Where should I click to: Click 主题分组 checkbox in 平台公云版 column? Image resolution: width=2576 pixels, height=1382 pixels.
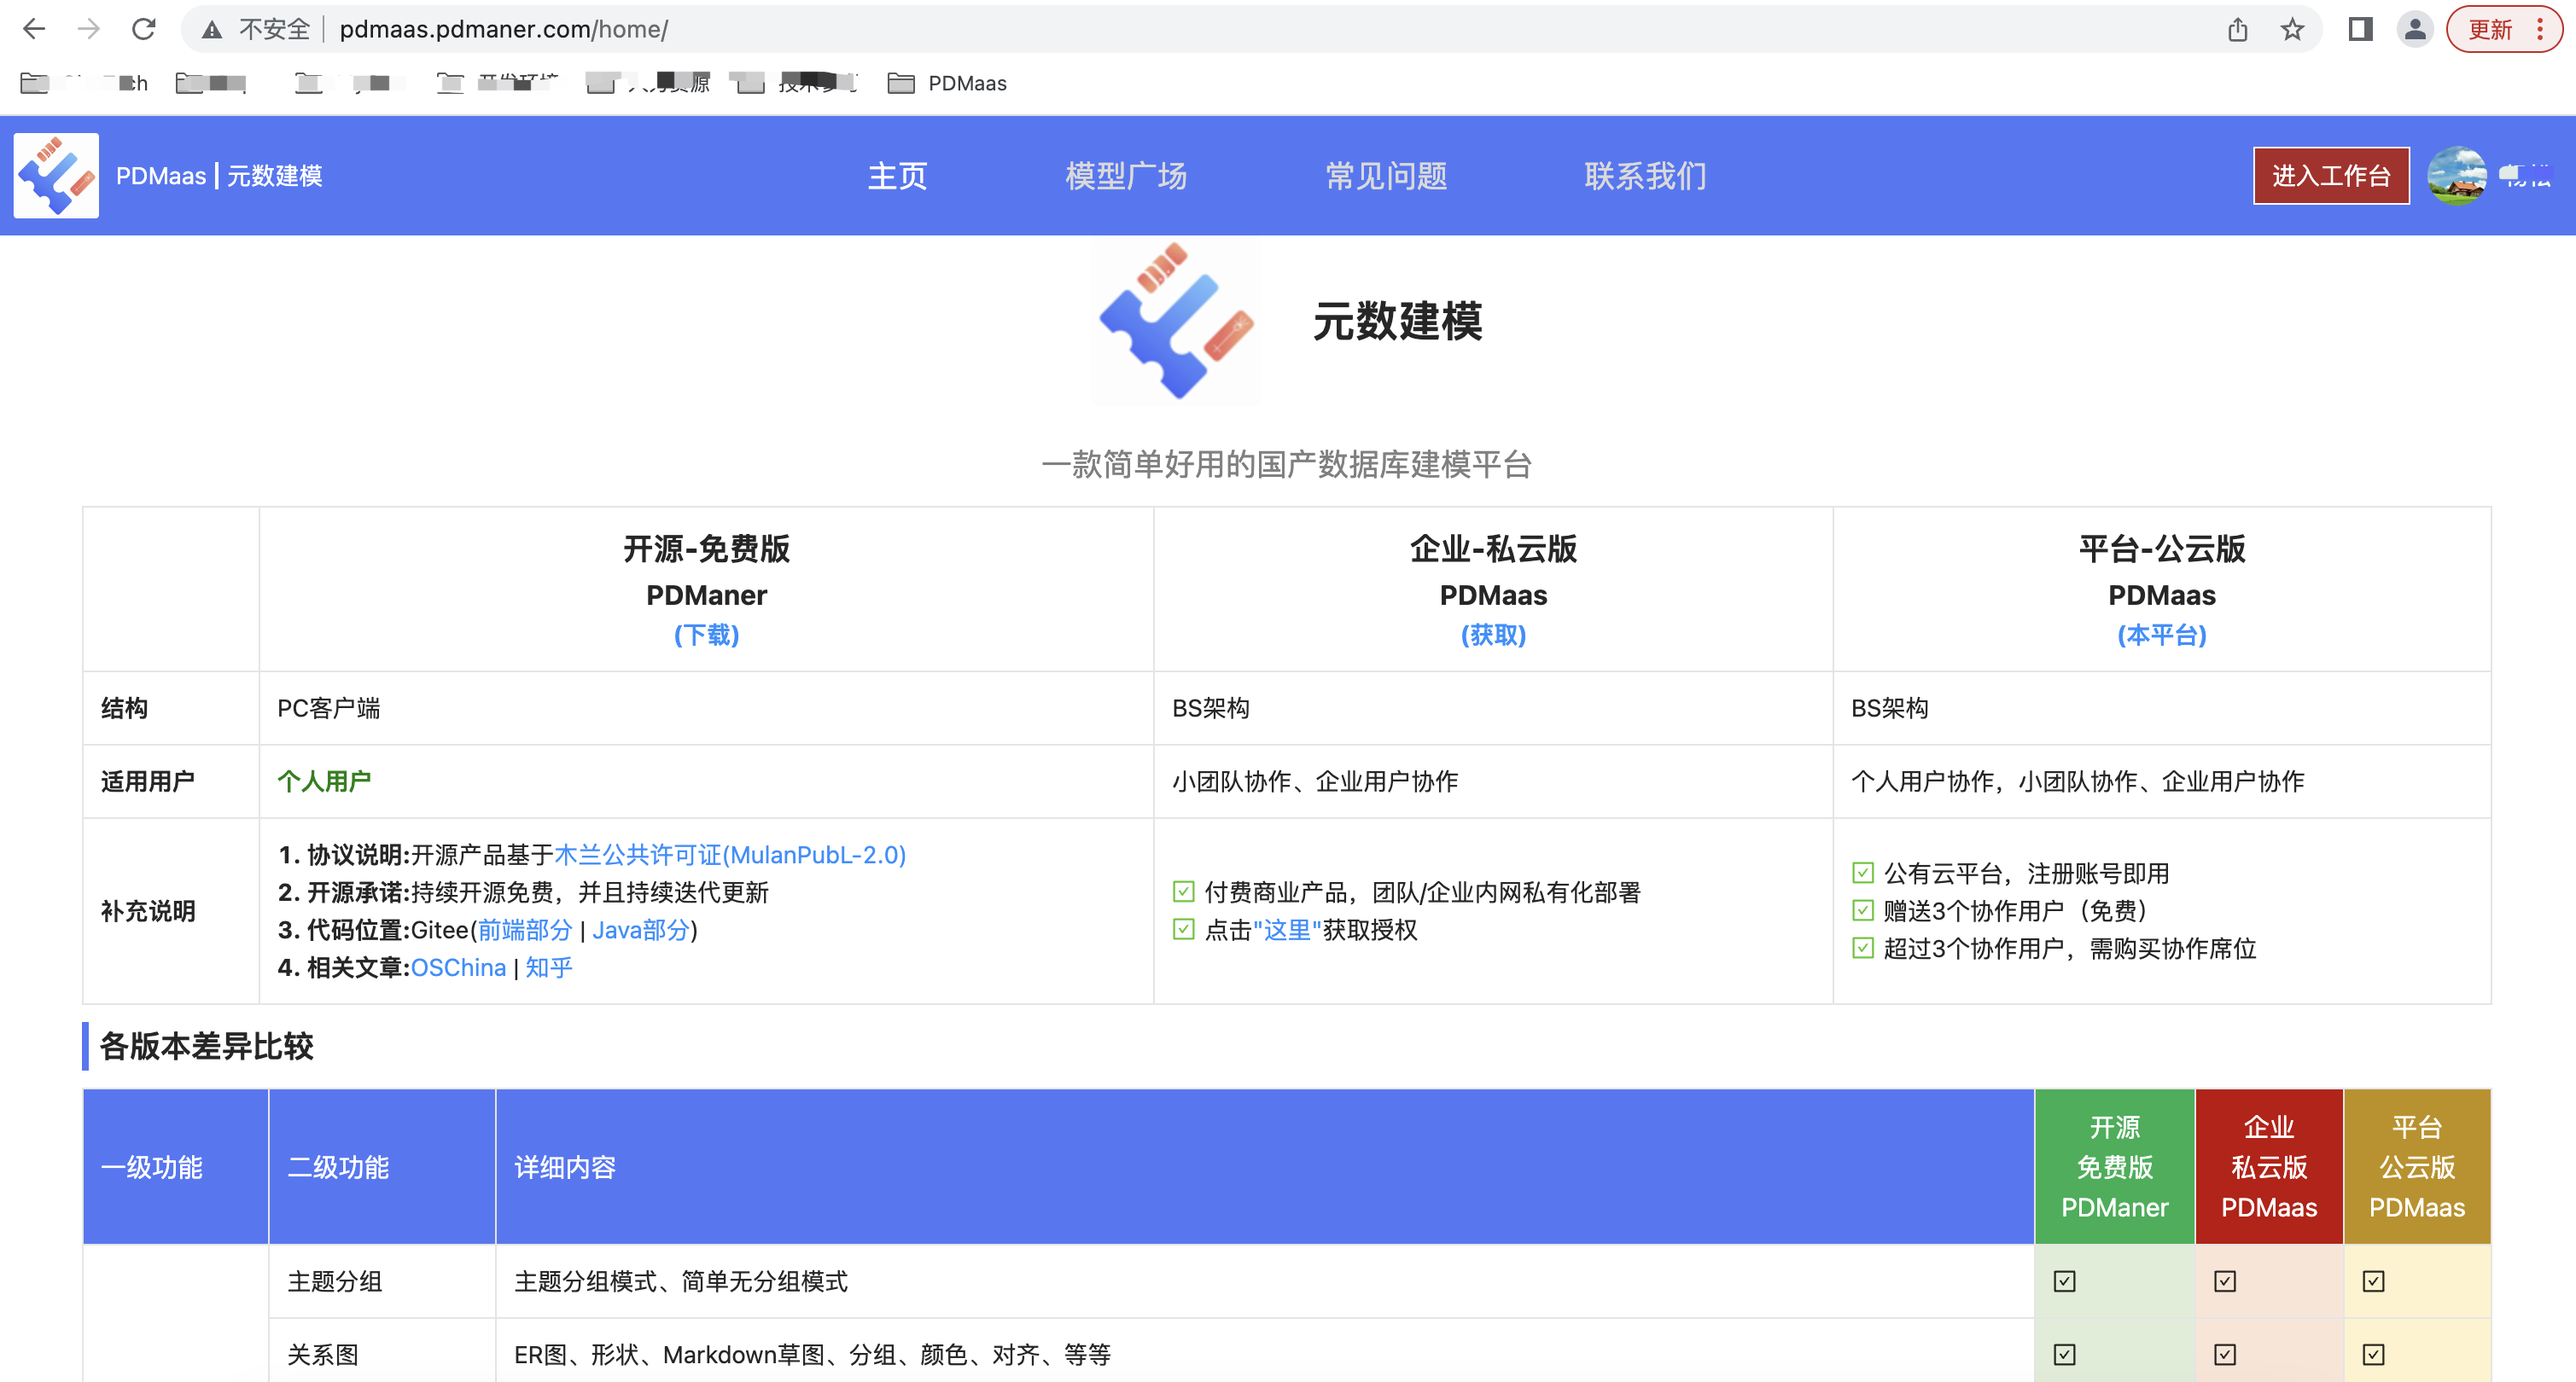pyautogui.click(x=2374, y=1281)
